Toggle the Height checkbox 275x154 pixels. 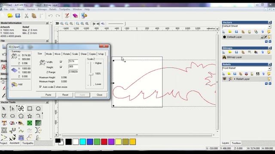click(x=61, y=67)
